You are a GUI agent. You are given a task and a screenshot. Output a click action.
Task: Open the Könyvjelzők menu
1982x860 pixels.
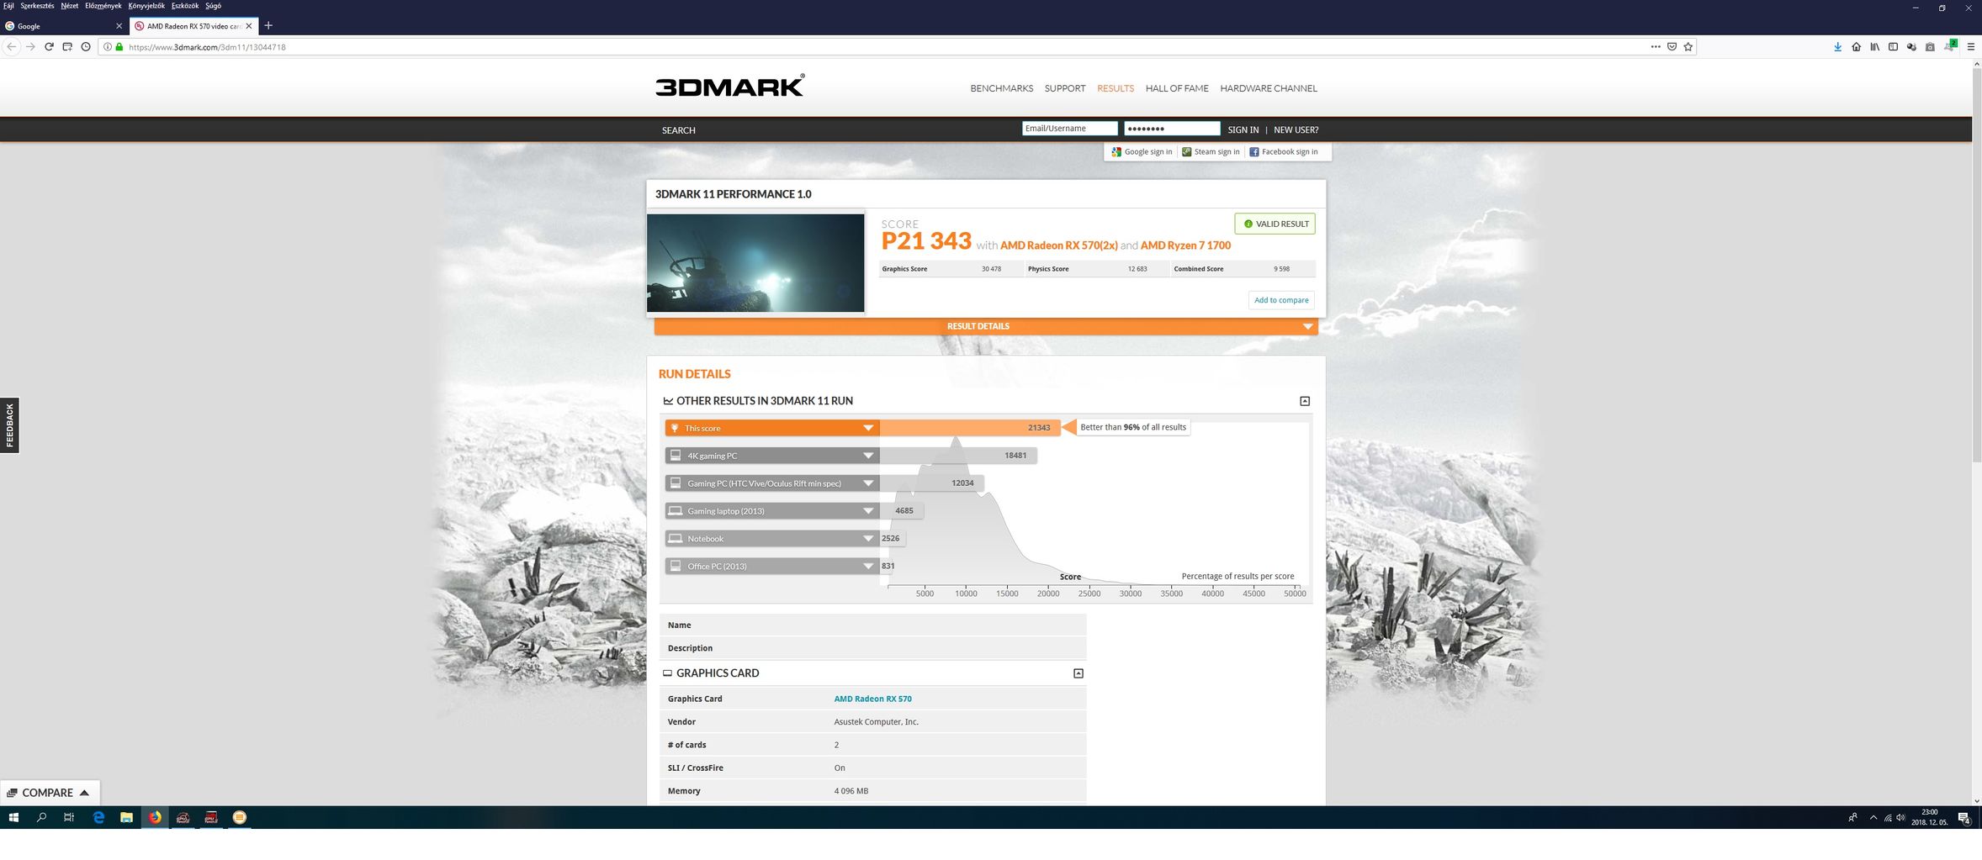pos(146,6)
